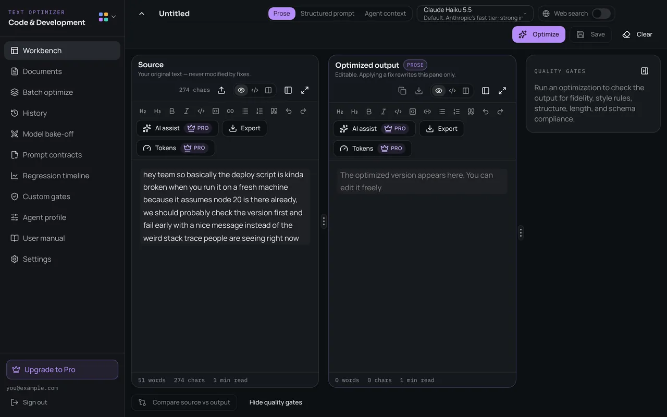
Task: Toggle preview eye view in Source pane
Action: pyautogui.click(x=241, y=90)
